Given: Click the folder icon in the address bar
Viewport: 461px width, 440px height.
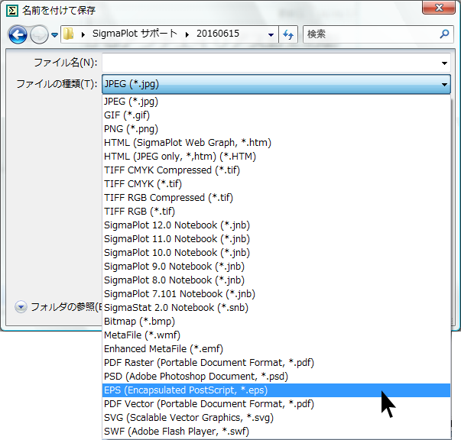Looking at the screenshot, I should pos(69,34).
